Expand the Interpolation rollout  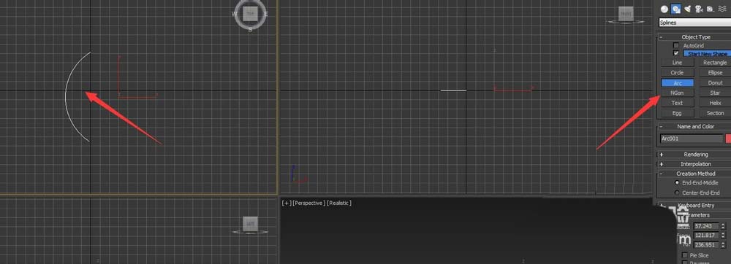(x=694, y=164)
